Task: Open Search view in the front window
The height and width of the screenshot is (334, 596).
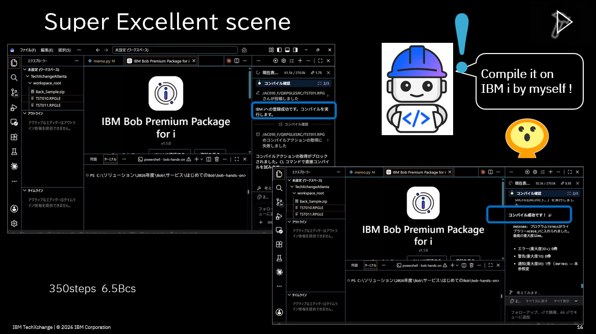Action: click(x=279, y=188)
